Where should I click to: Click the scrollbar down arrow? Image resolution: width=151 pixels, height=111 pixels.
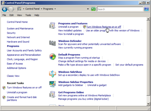pos(148,104)
